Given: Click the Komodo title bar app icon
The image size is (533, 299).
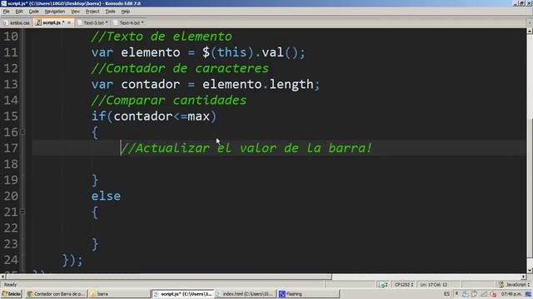Looking at the screenshot, I should [3, 3].
